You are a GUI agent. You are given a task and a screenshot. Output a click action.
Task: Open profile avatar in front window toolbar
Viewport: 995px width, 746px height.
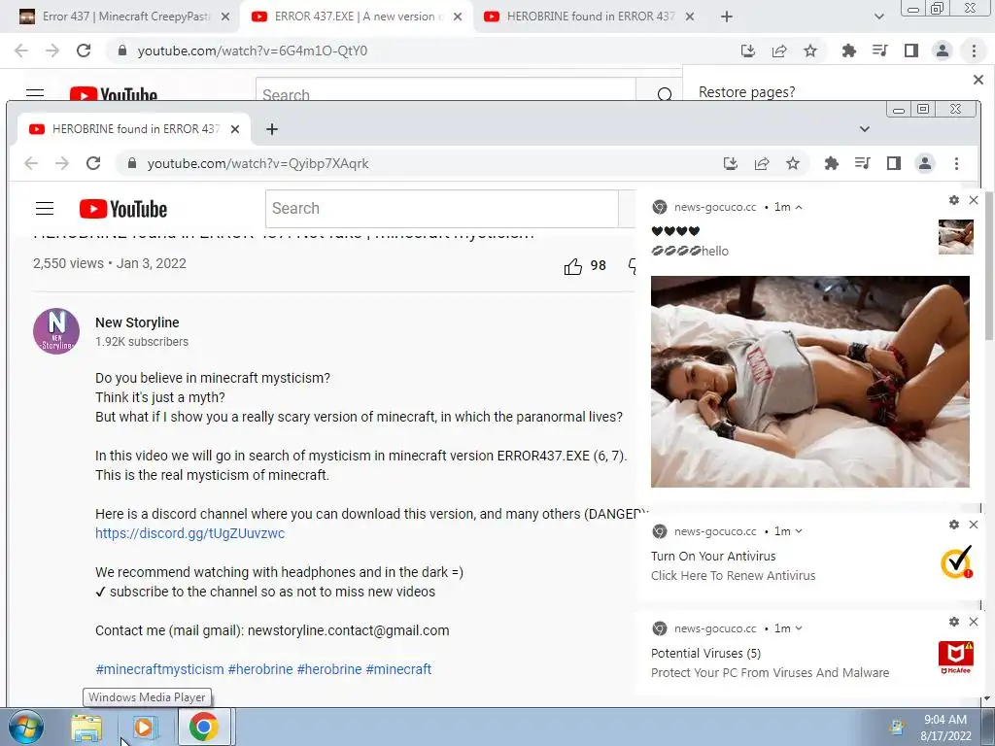[925, 163]
